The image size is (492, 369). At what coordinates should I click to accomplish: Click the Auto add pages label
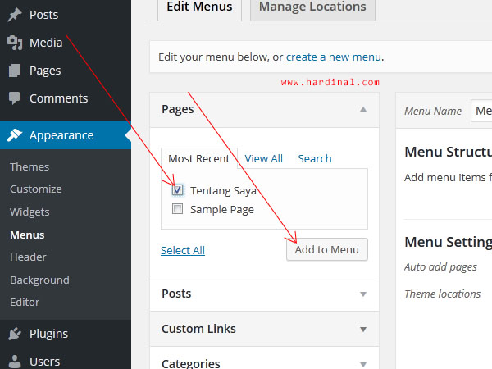[x=440, y=267]
